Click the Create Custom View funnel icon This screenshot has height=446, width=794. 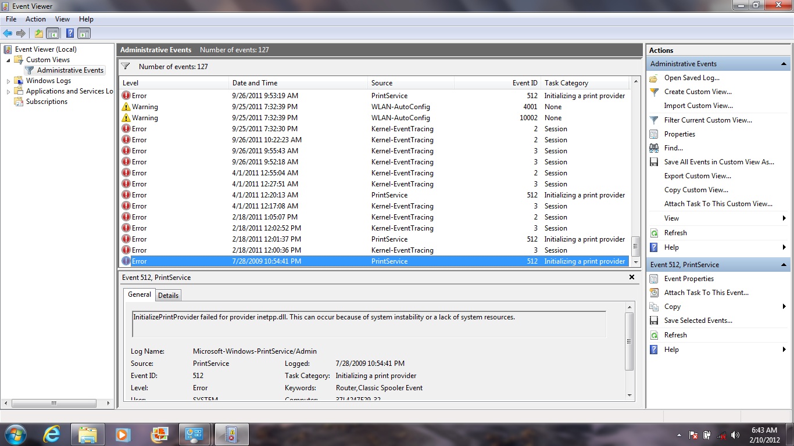pos(654,92)
